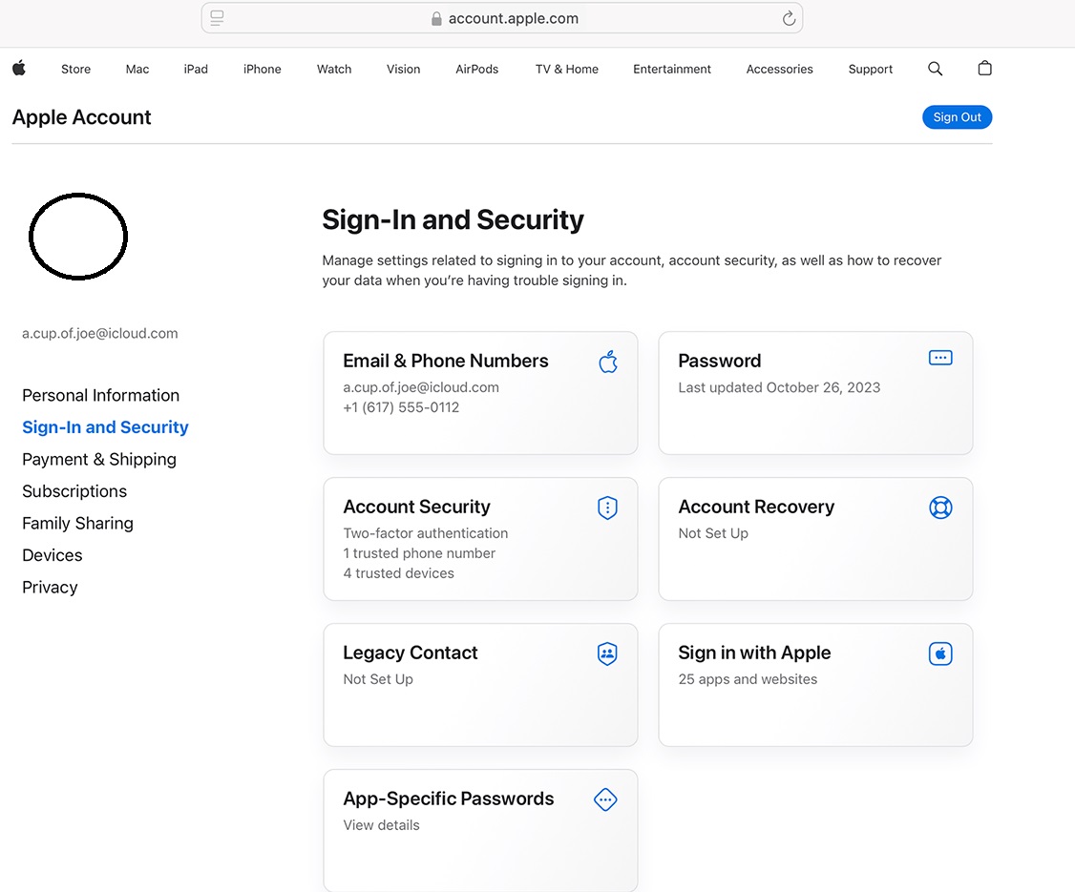Open the Sign in with Apple card title
Viewport: 1075px width, 892px height.
pos(754,653)
